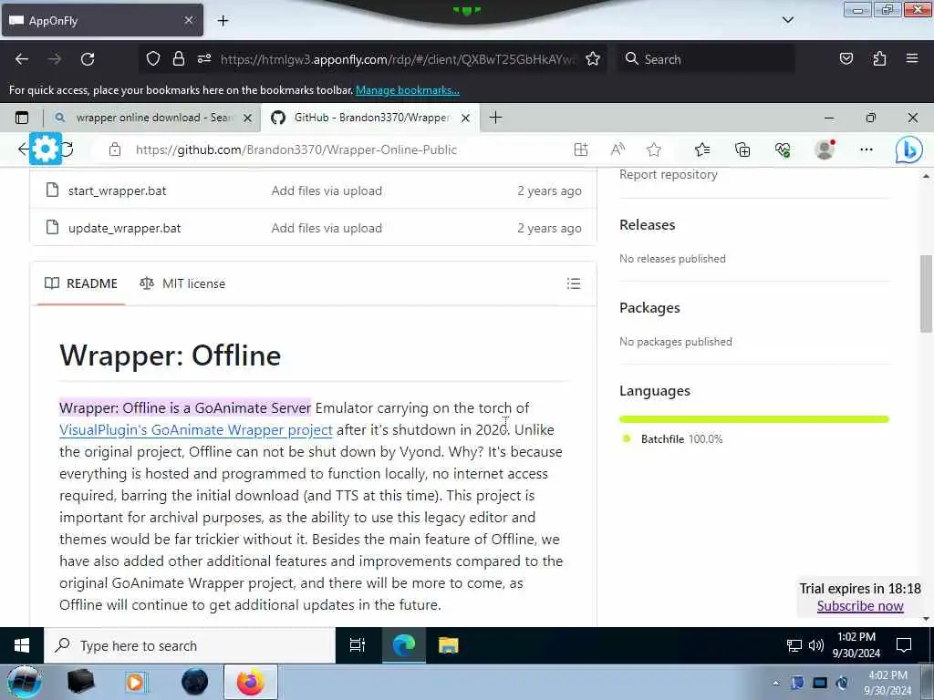Add a new tab in Edge
934x700 pixels.
pyautogui.click(x=495, y=118)
